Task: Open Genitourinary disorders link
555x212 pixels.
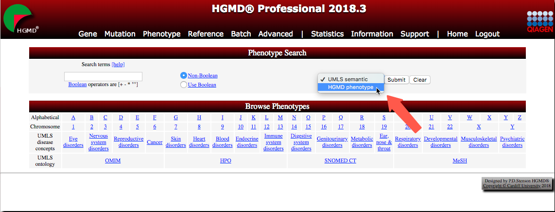Action: coord(332,142)
